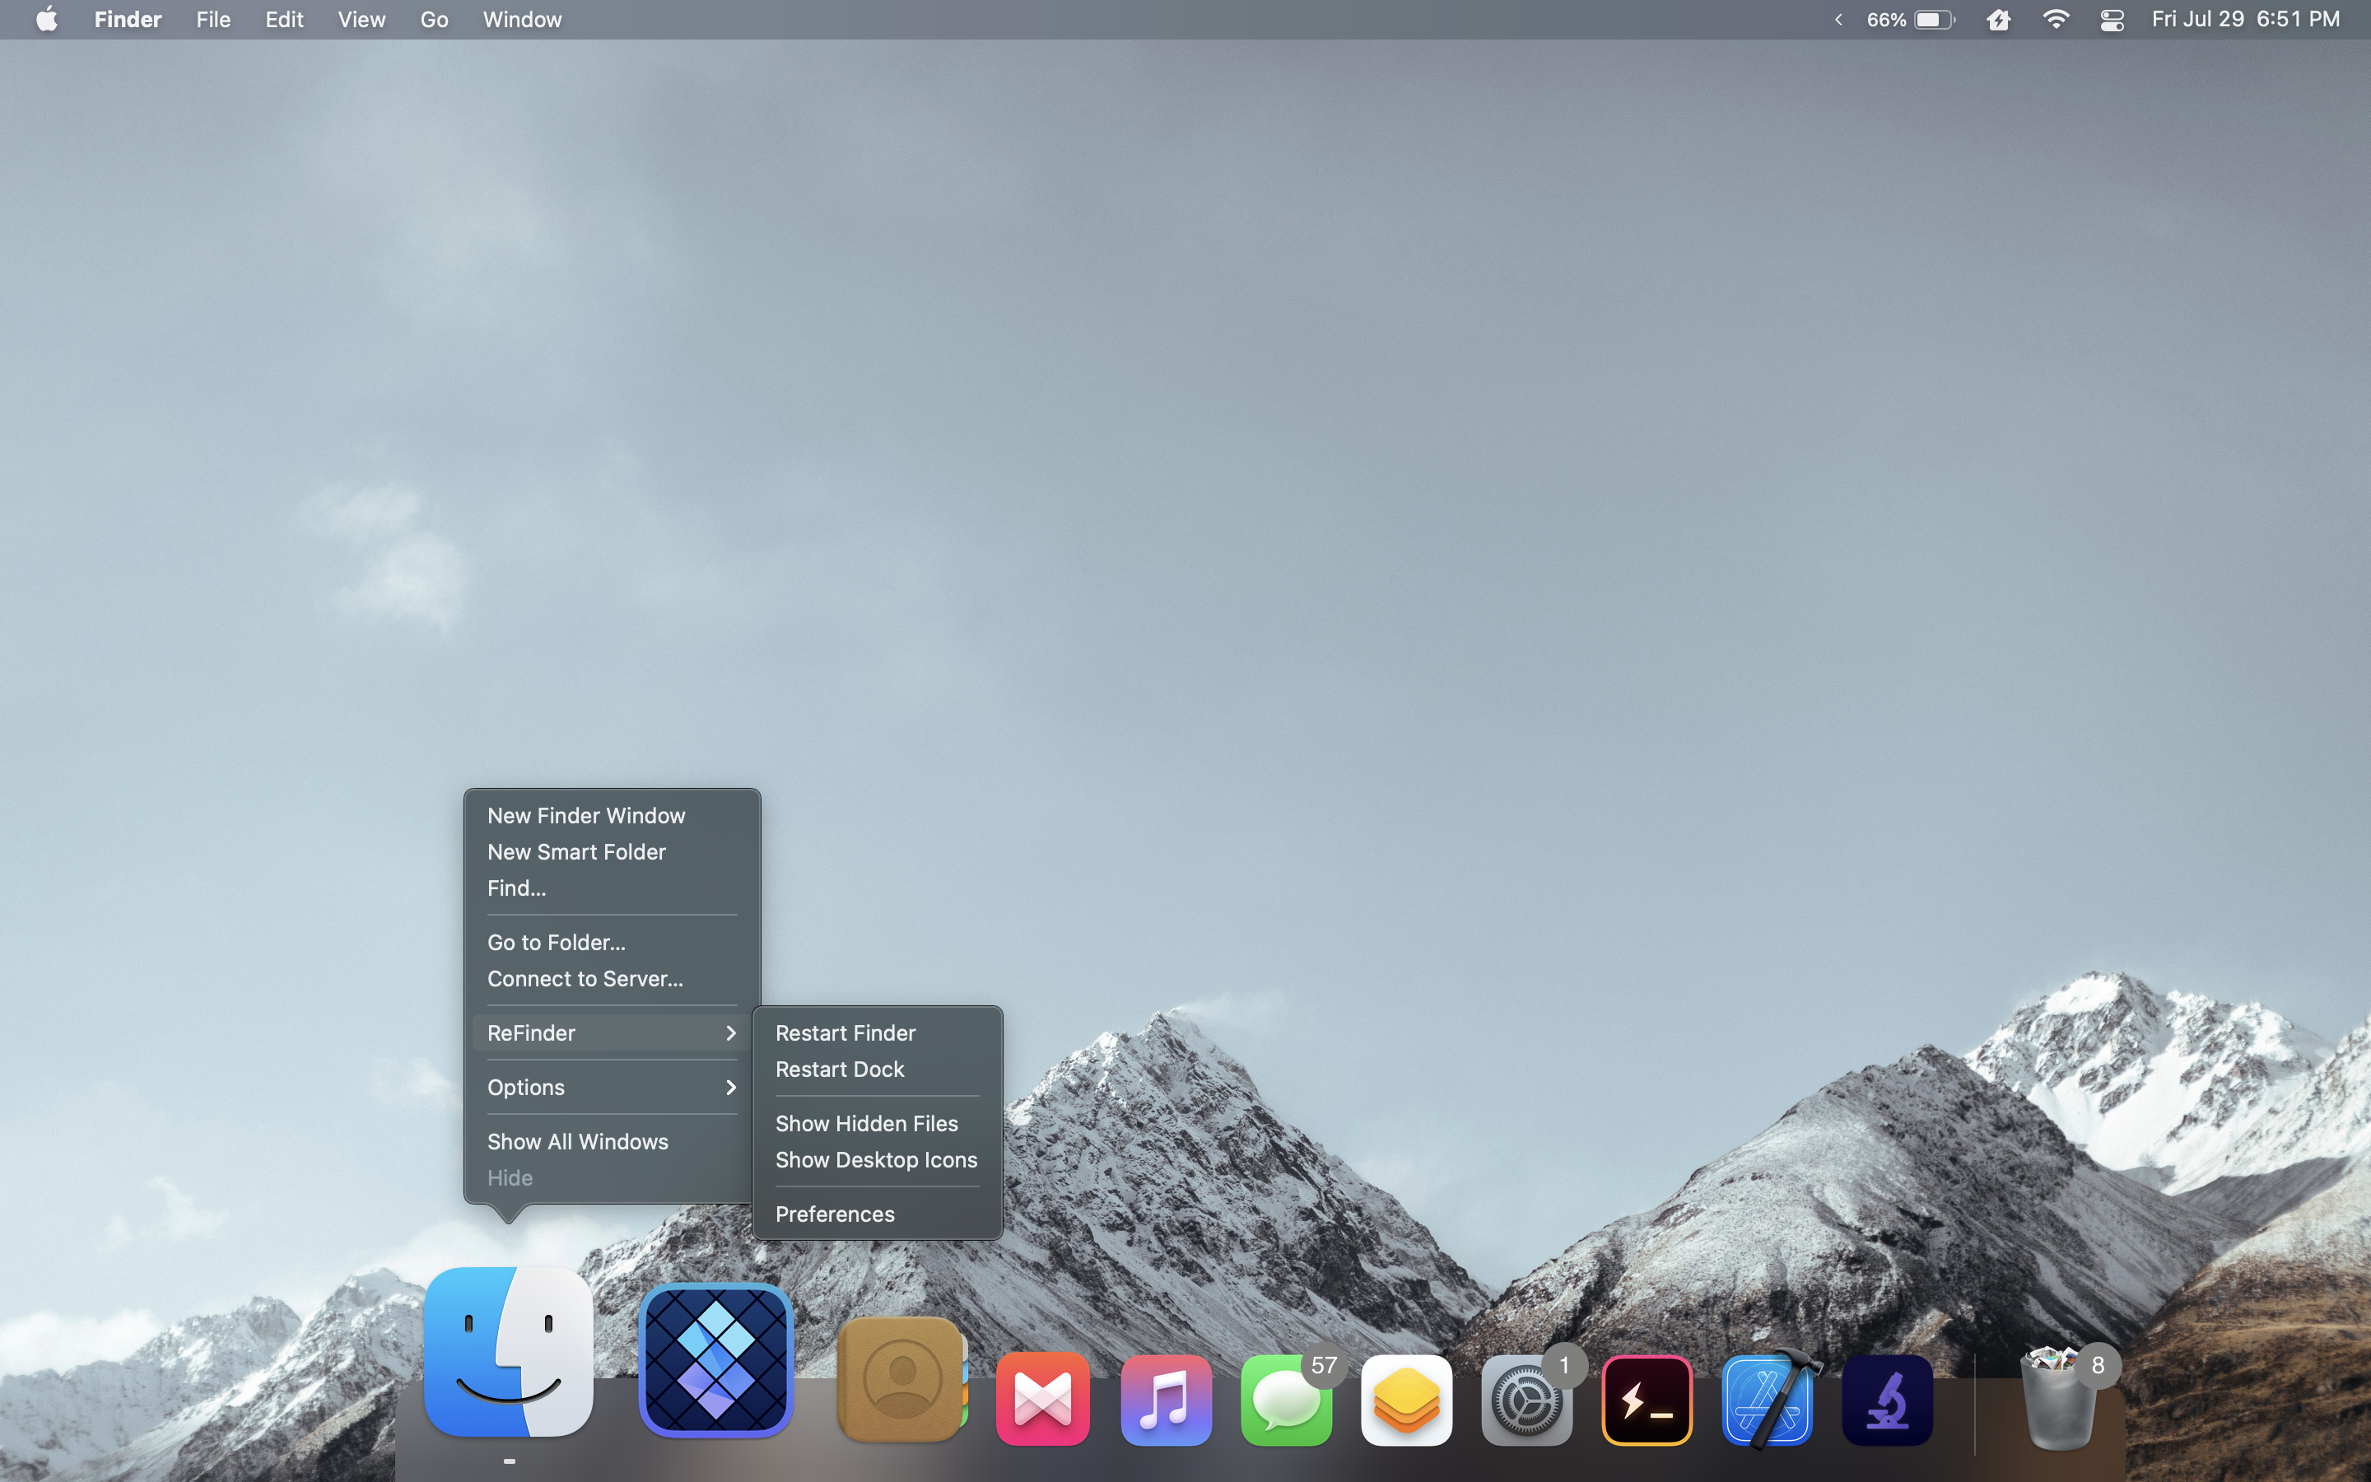This screenshot has width=2371, height=1482.
Task: Open the yellow layers app in Dock
Action: click(x=1406, y=1400)
